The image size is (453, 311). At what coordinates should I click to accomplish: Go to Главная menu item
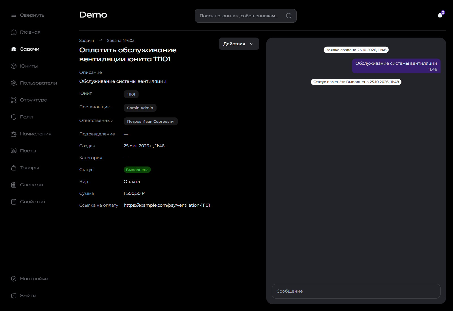(x=30, y=32)
